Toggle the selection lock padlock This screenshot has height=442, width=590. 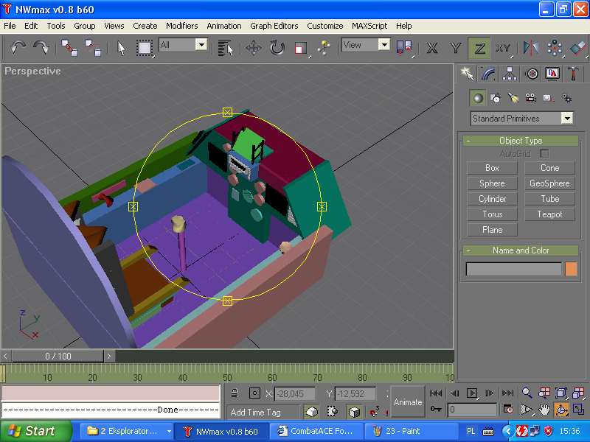235,394
